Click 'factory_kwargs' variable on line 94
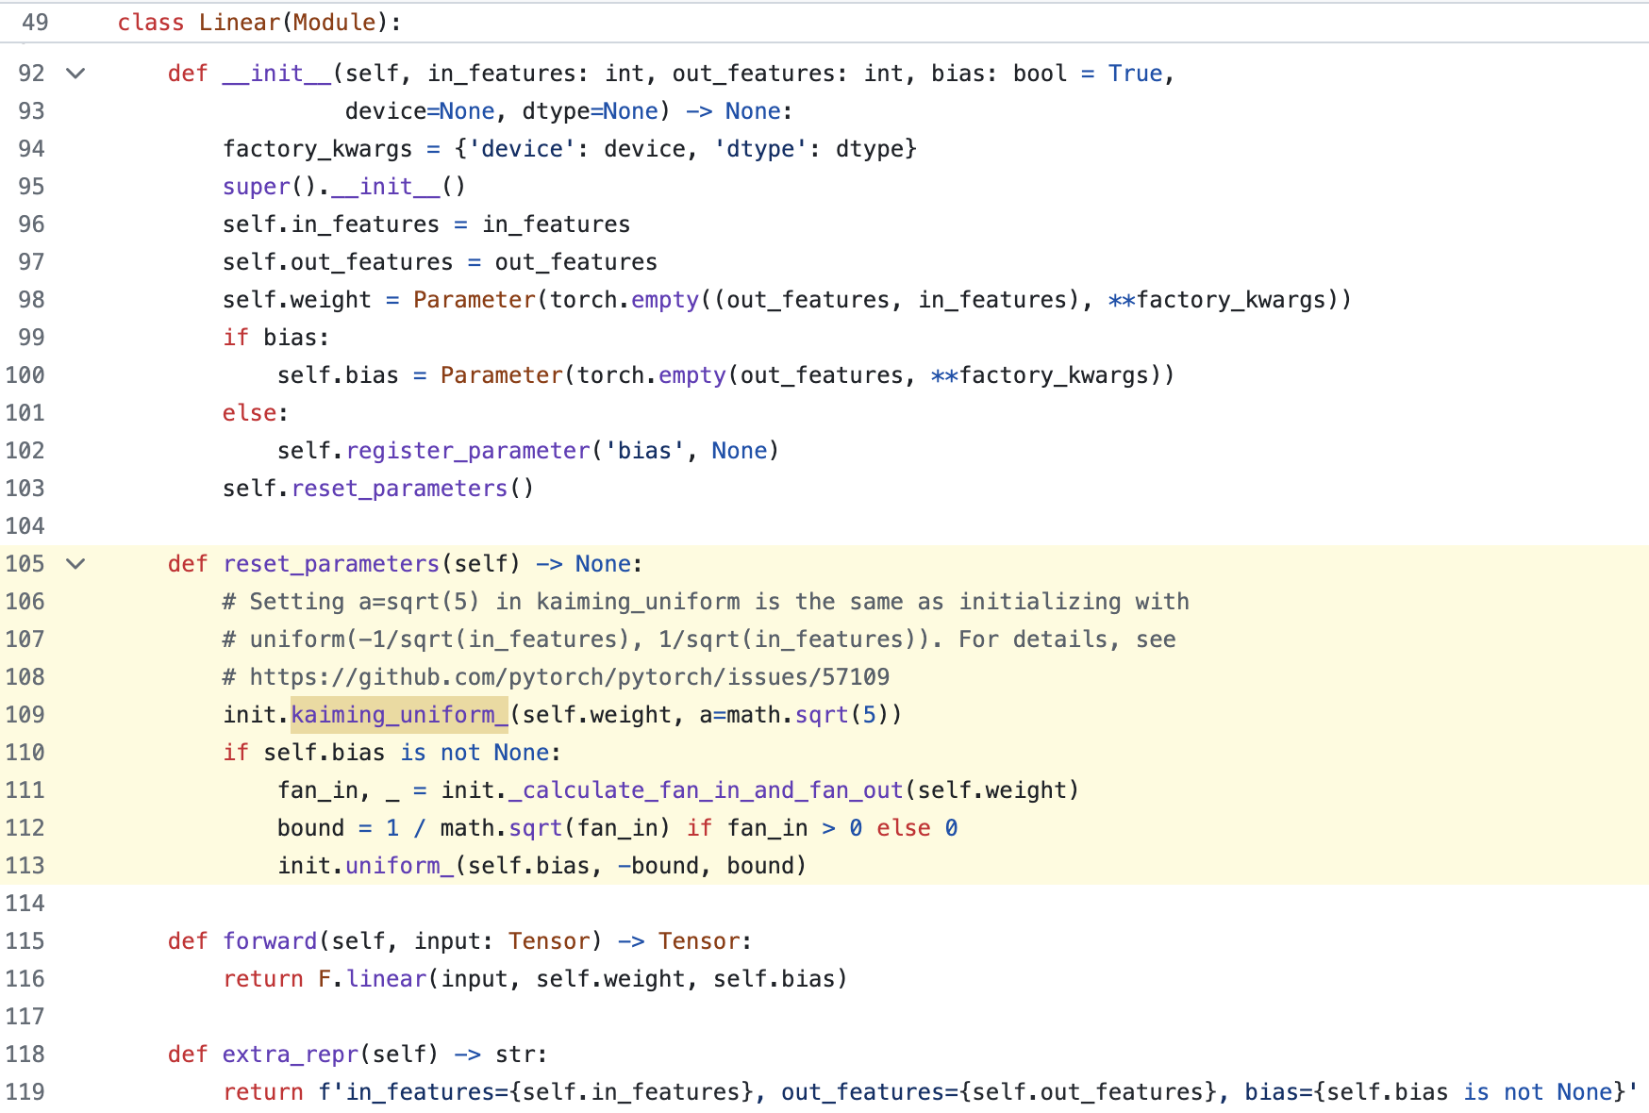Image resolution: width=1649 pixels, height=1113 pixels. point(318,149)
